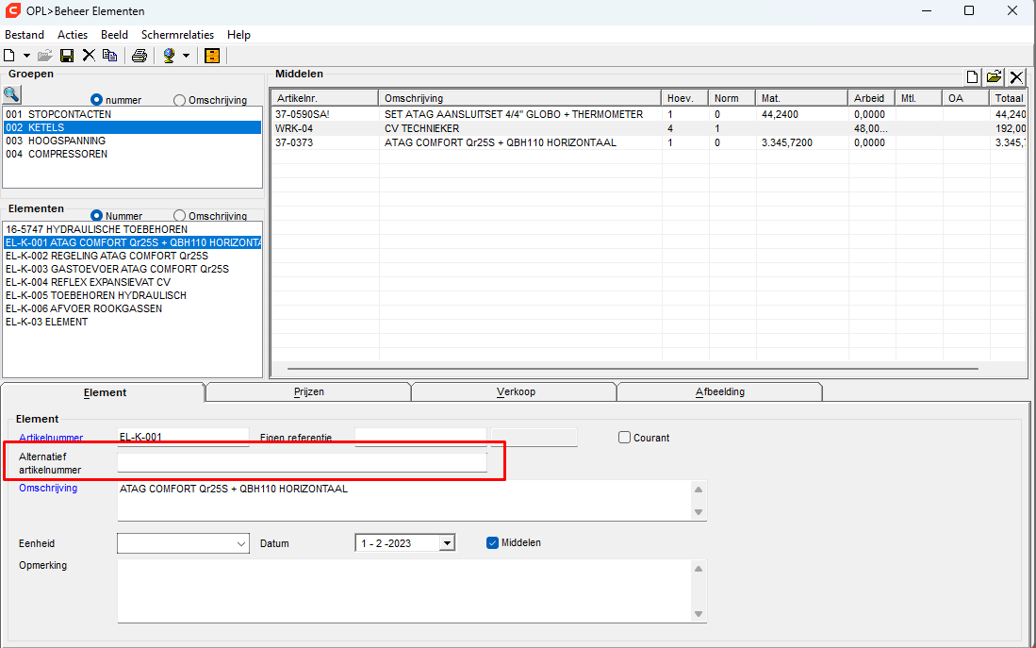Image resolution: width=1036 pixels, height=648 pixels.
Task: Select the WRK-04 CV TECHNIEKER row
Action: [x=649, y=128]
